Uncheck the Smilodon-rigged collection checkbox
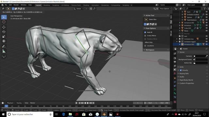This screenshot has width=209, height=117. [180, 42]
